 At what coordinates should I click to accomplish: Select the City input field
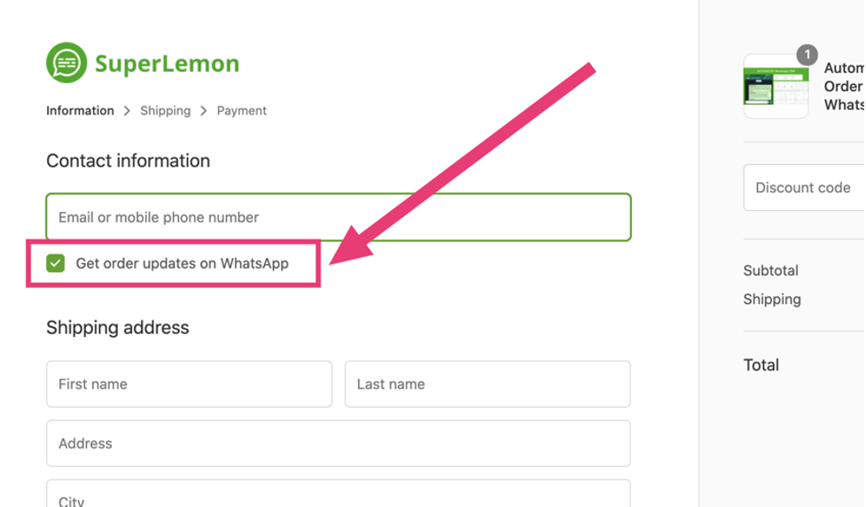pyautogui.click(x=339, y=493)
